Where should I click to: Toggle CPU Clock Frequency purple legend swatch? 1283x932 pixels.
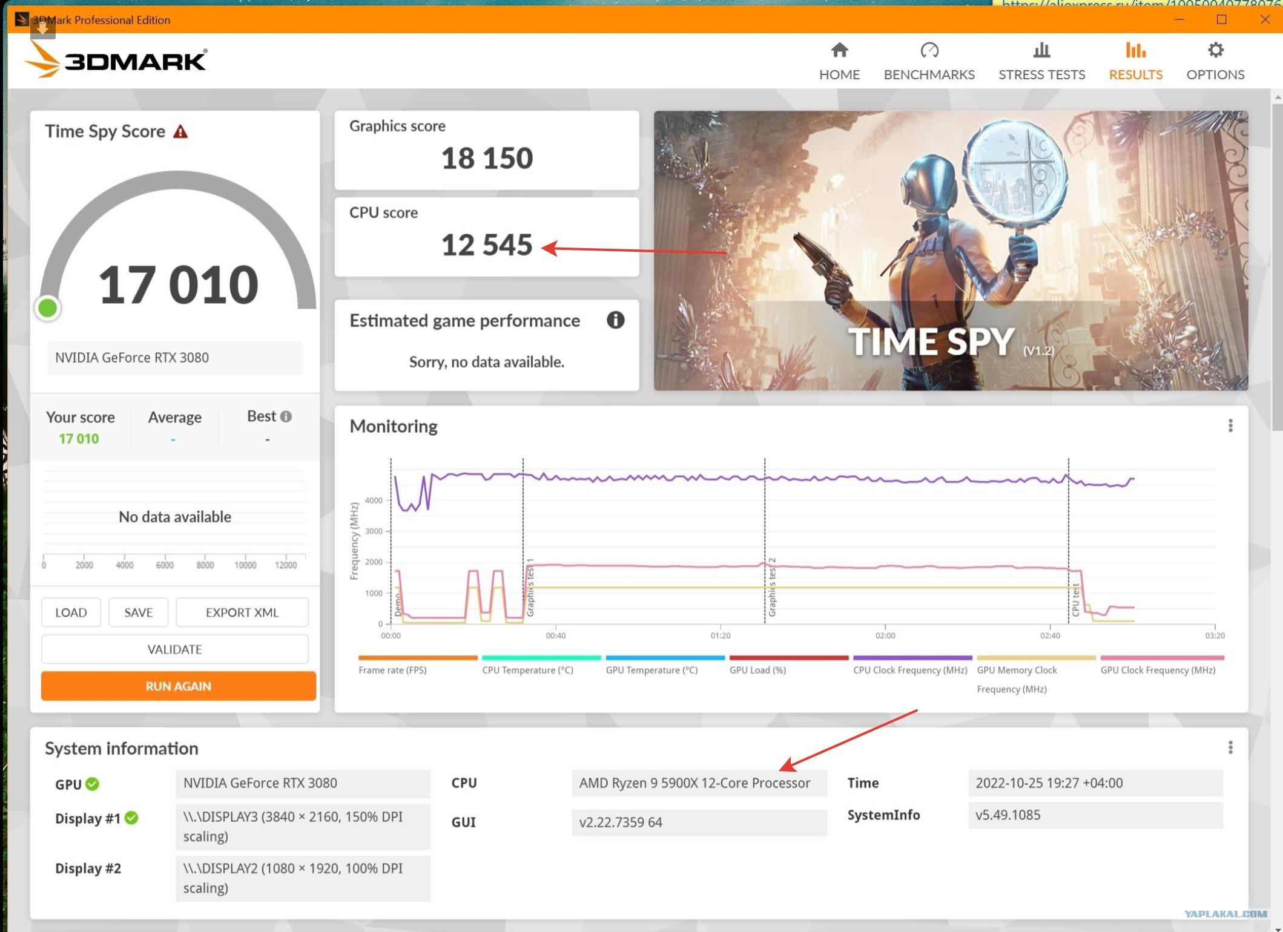pyautogui.click(x=912, y=658)
